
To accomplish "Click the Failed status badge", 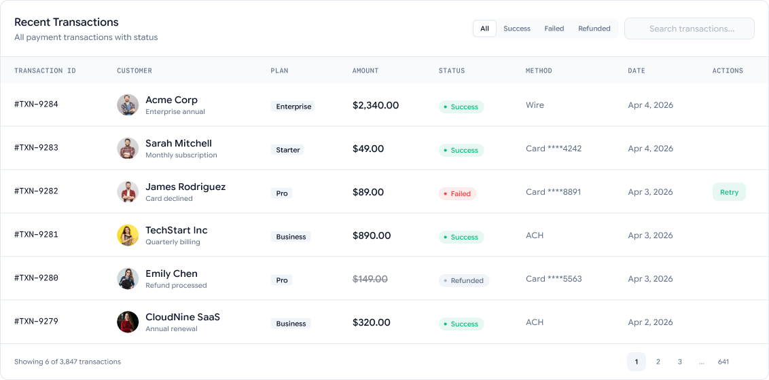I will [x=457, y=194].
